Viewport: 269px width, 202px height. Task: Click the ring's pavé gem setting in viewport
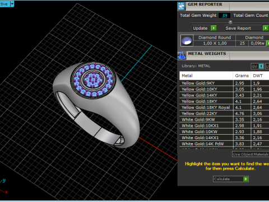point(93,80)
